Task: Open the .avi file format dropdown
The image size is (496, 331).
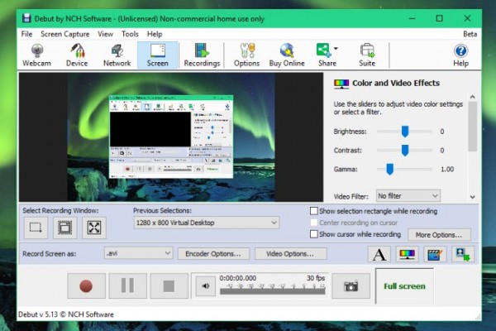Action: pyautogui.click(x=138, y=253)
